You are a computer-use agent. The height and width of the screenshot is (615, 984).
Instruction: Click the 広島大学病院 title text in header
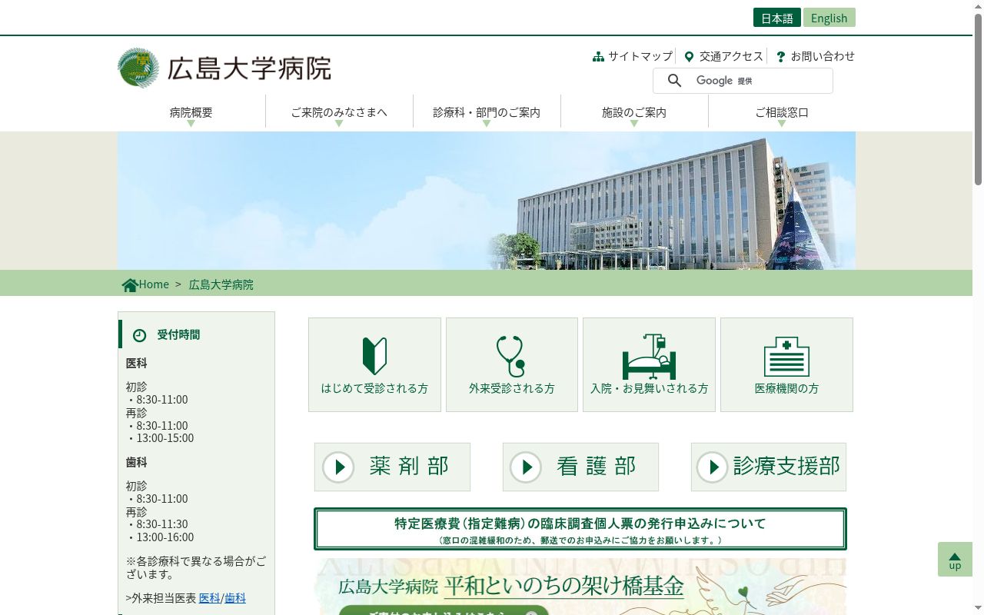[x=250, y=68]
